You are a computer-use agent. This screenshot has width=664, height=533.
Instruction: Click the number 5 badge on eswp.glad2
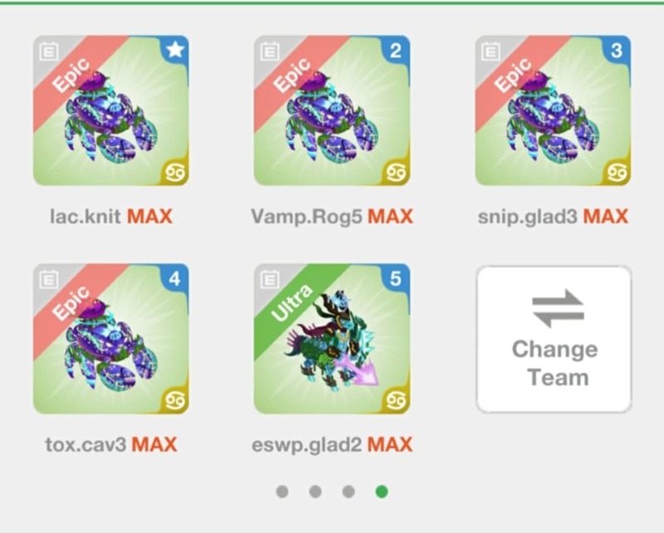point(396,279)
